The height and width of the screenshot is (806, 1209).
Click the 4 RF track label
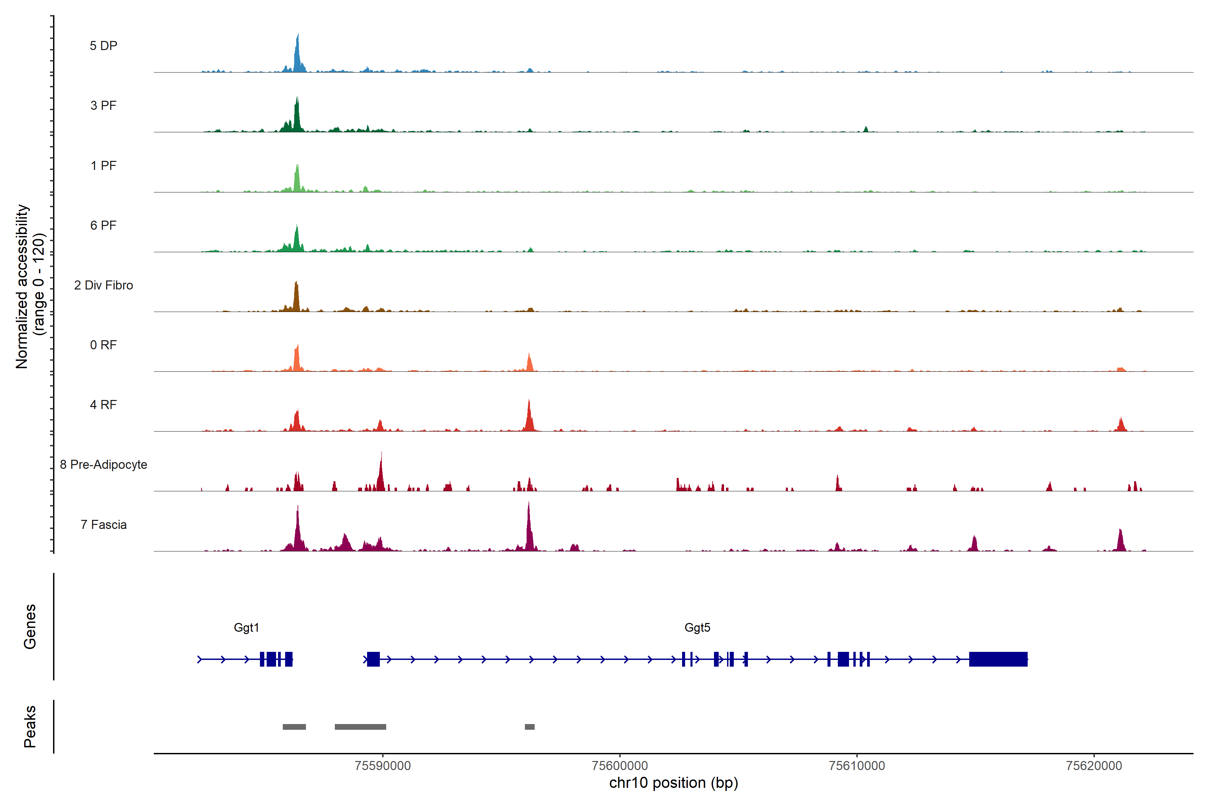103,405
